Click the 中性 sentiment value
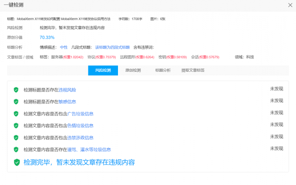 [64, 47]
